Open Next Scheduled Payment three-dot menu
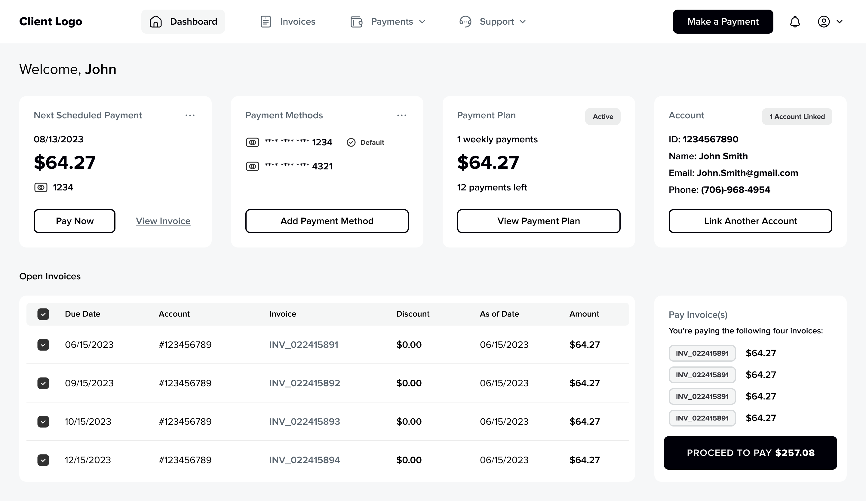The height and width of the screenshot is (501, 866). coord(190,116)
